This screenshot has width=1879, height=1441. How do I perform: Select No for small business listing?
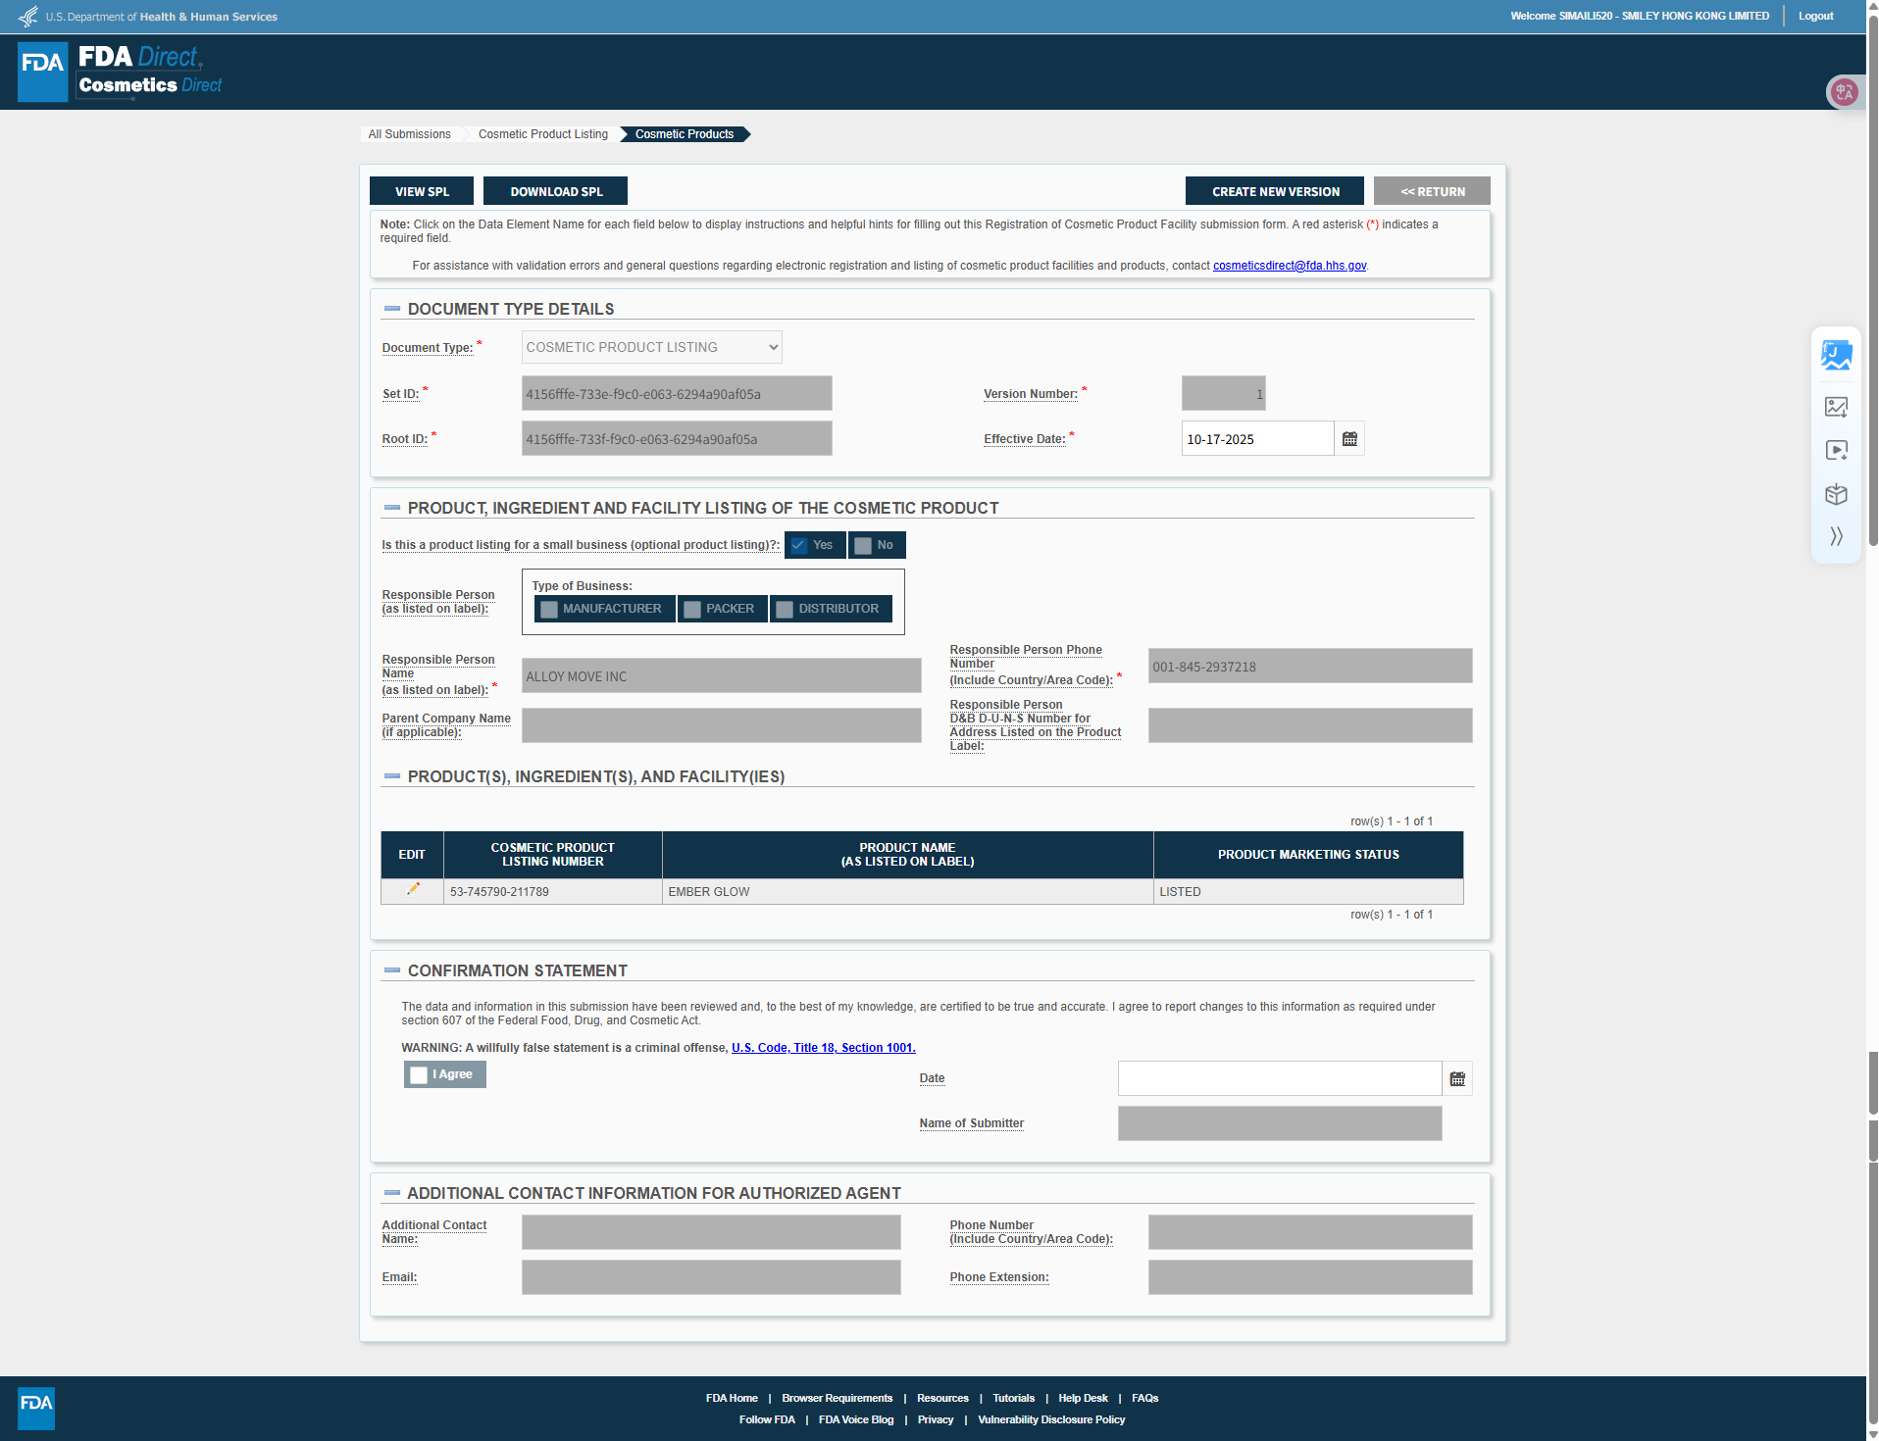click(863, 546)
